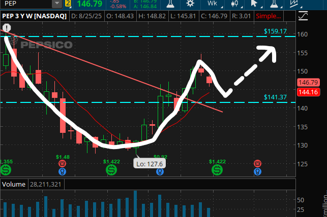Screen dimensions: 327x217
Task: Click the large green 146.79 last price
Action: [90, 4]
